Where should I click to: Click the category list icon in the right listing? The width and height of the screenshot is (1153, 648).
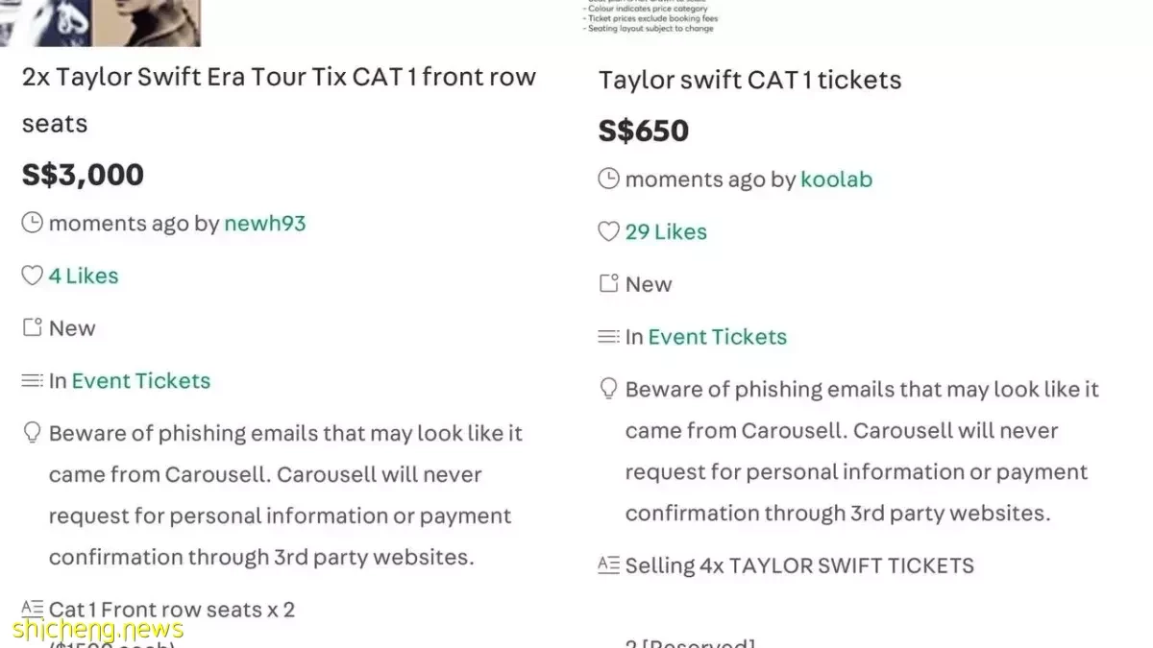pos(608,336)
